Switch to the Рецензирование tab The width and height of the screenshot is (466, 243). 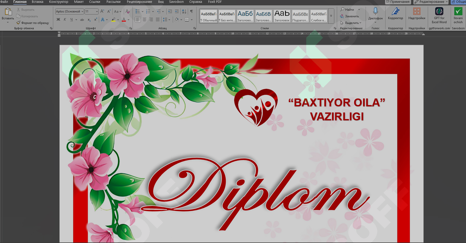[139, 2]
